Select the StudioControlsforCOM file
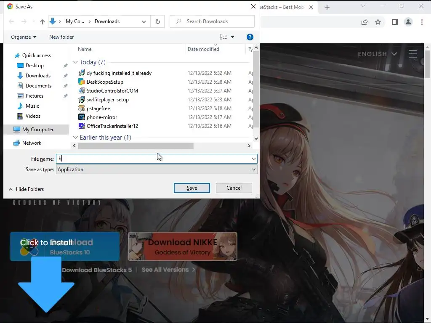Image resolution: width=431 pixels, height=323 pixels. click(112, 91)
